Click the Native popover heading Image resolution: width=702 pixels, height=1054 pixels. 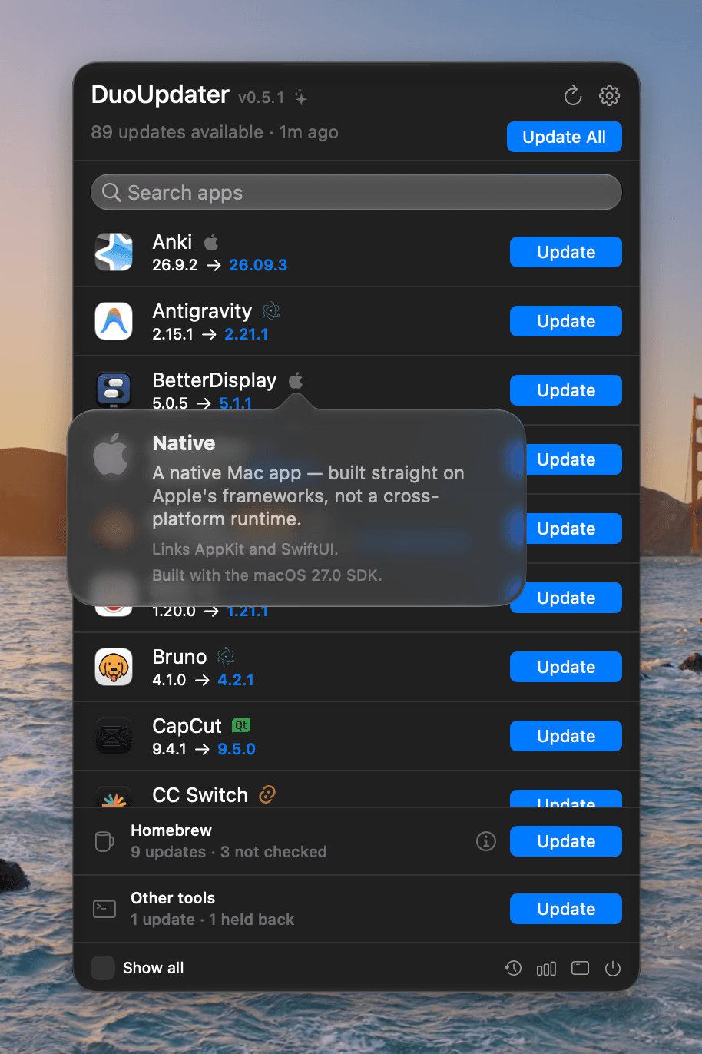pos(184,443)
